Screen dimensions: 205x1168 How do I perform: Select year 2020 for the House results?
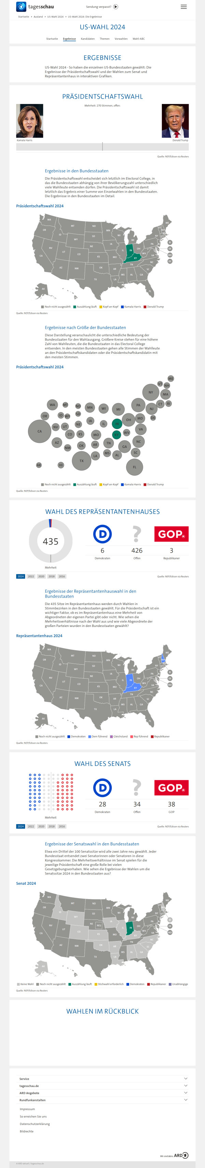[x=41, y=576]
